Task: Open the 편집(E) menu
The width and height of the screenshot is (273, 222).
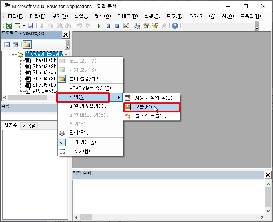Action: click(x=37, y=17)
